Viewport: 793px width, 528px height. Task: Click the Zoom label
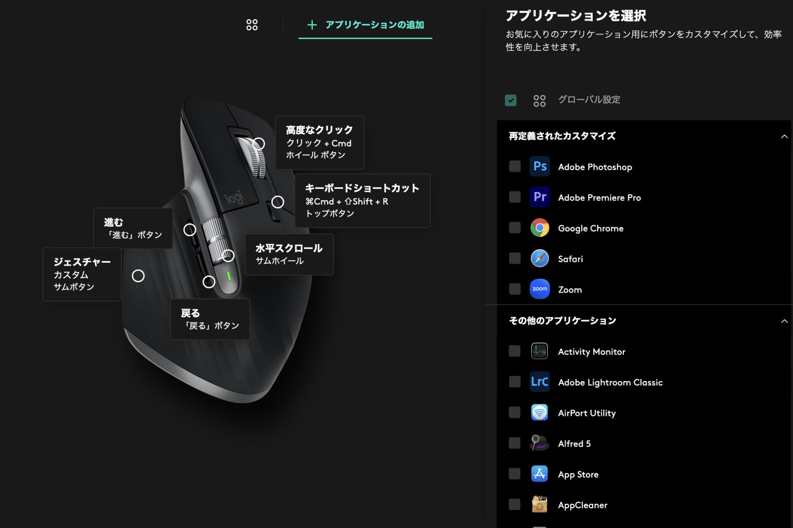pyautogui.click(x=570, y=290)
